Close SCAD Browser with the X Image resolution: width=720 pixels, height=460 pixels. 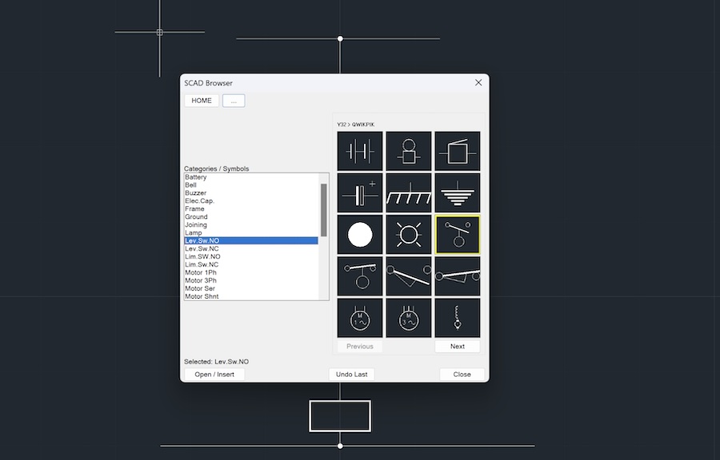[x=478, y=82]
